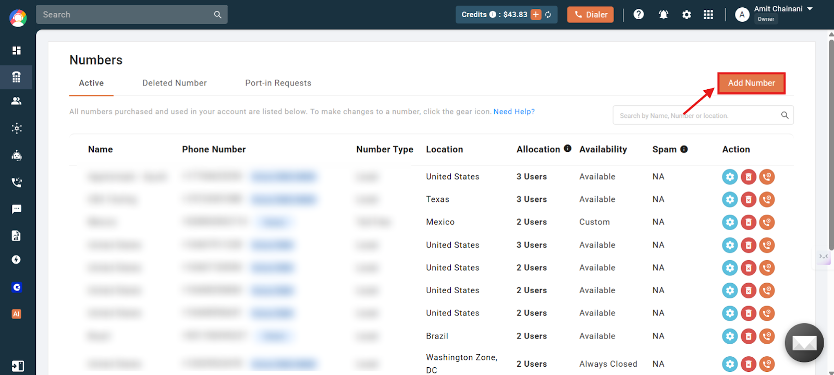The width and height of the screenshot is (834, 375).
Task: Click the search magnifier in top search bar
Action: coord(218,15)
